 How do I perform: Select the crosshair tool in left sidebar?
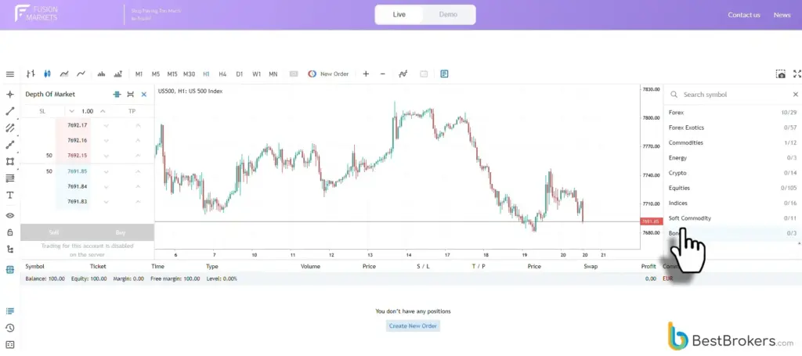coord(9,95)
